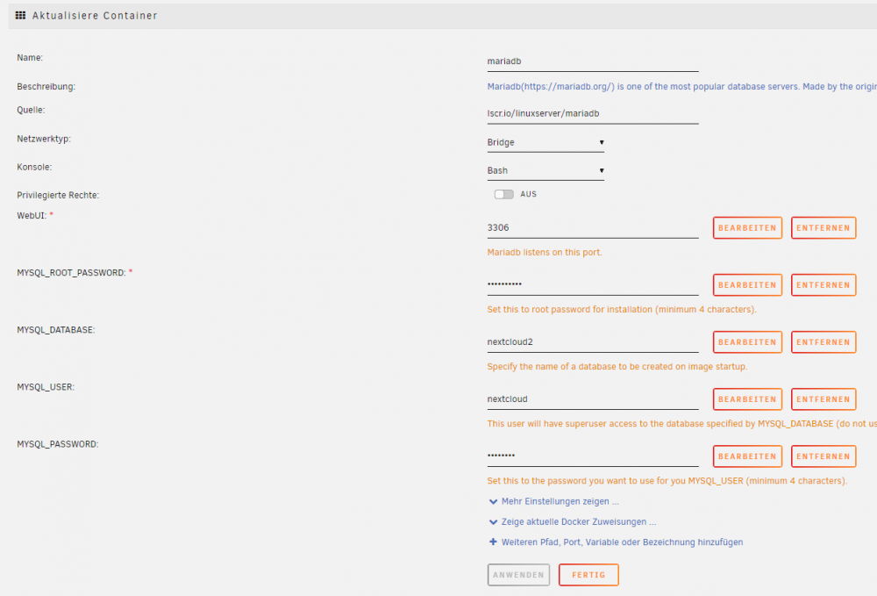Screen dimensions: 877x596
Task: Focus the Quelle field with lscr.io/linuxserver/mariadb
Action: pos(592,113)
